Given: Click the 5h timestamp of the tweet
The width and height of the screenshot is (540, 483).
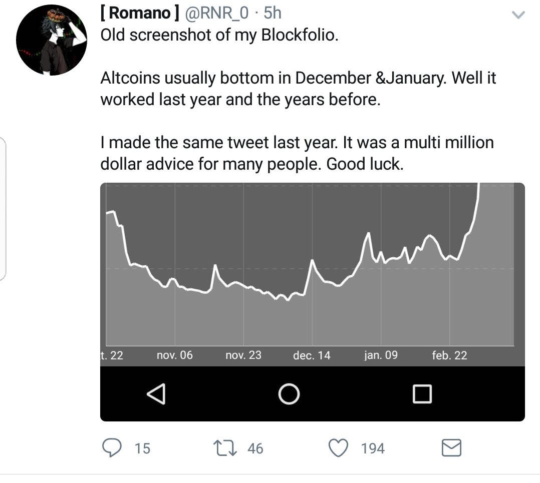Looking at the screenshot, I should [x=272, y=13].
